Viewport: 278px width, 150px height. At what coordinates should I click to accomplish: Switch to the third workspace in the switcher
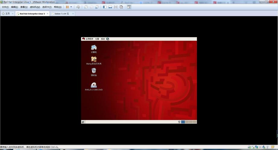(x=191, y=122)
